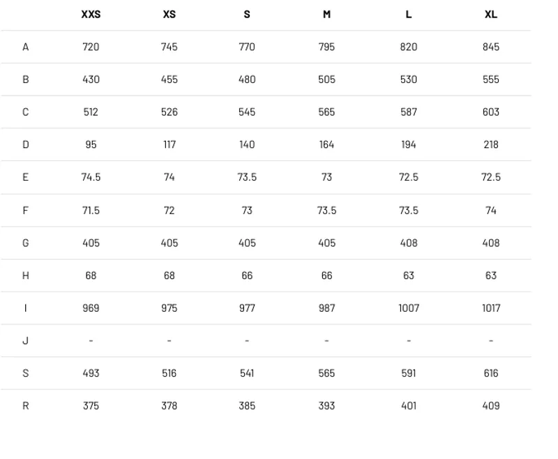Select the S size column header

click(x=247, y=14)
